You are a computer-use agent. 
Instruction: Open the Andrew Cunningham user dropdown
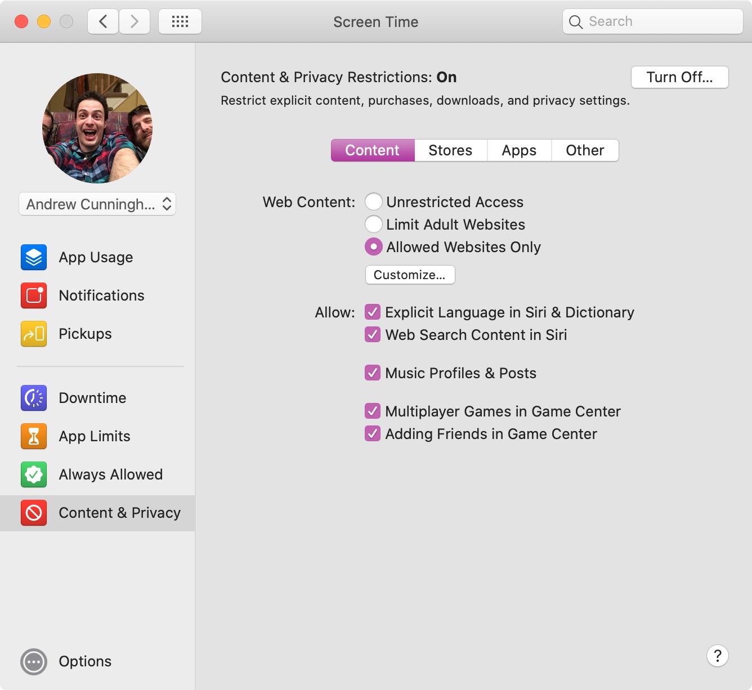tap(97, 204)
